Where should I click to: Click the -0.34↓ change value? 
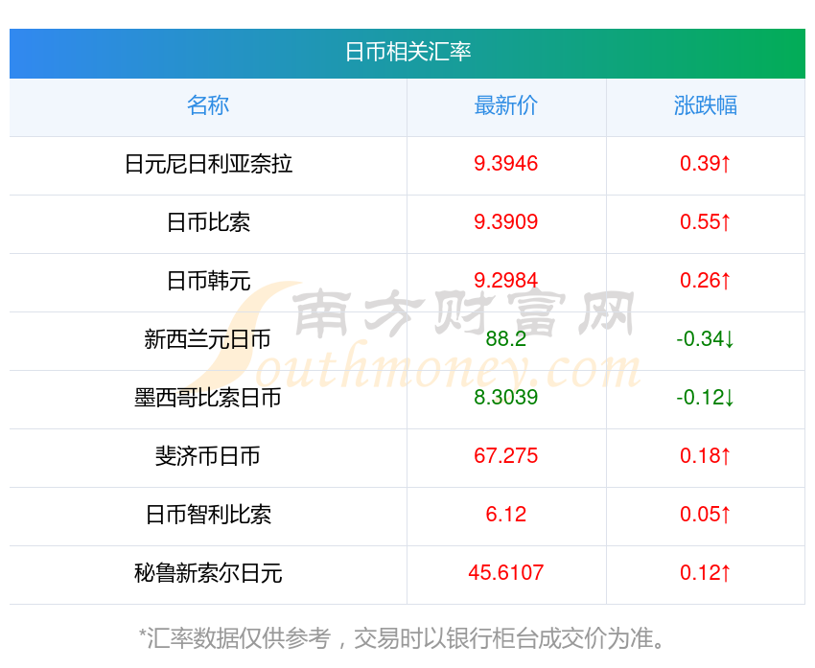(706, 339)
